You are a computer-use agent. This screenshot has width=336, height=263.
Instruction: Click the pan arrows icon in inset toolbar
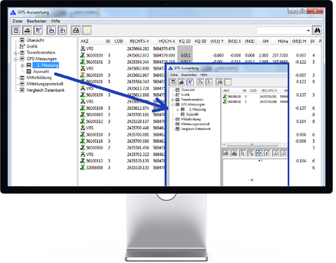click(x=259, y=152)
